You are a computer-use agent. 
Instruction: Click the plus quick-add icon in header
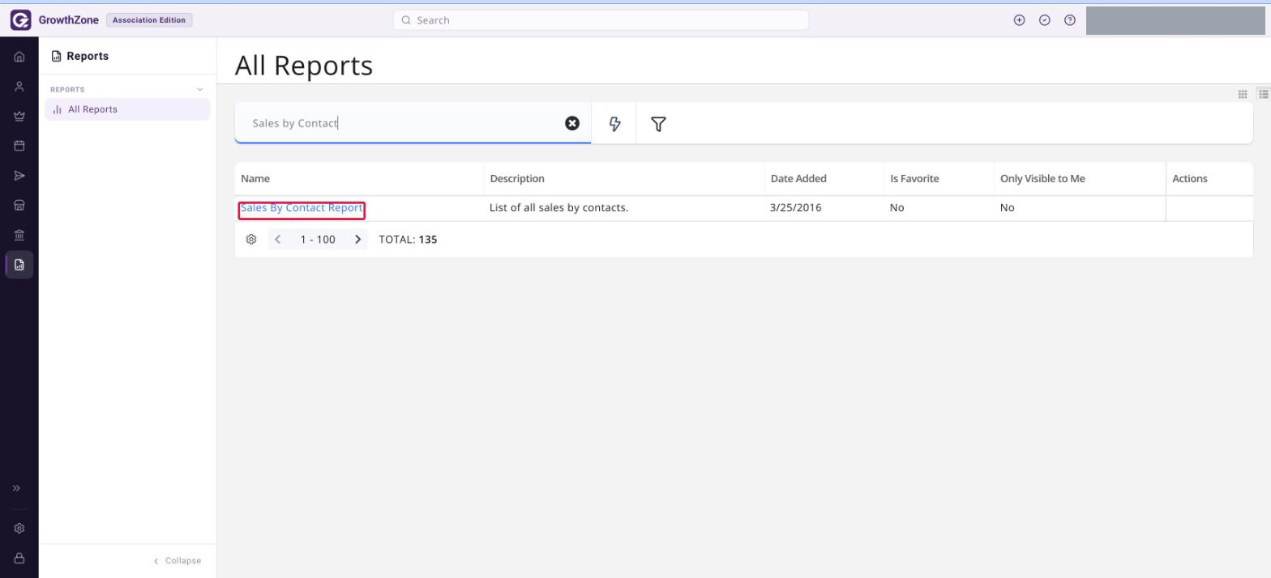tap(1020, 20)
